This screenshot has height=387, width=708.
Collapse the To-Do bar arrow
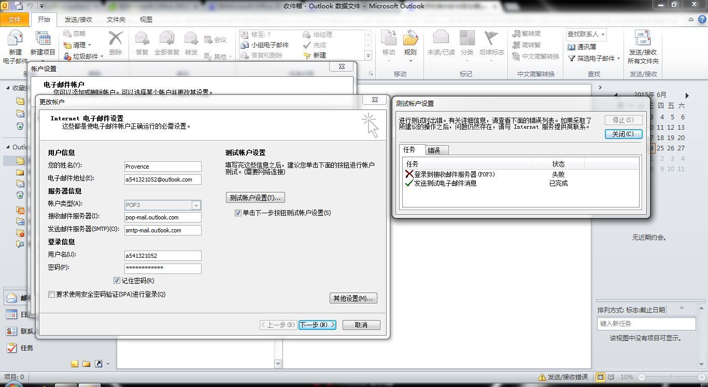600,88
